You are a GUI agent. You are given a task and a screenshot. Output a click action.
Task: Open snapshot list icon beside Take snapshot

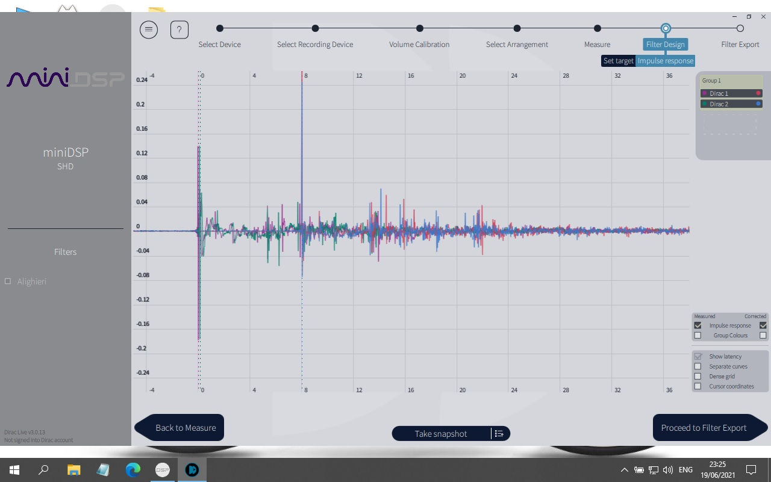(499, 434)
